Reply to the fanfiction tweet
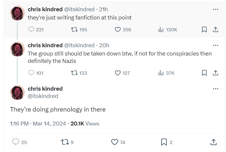226x152 pixels. click(x=31, y=30)
